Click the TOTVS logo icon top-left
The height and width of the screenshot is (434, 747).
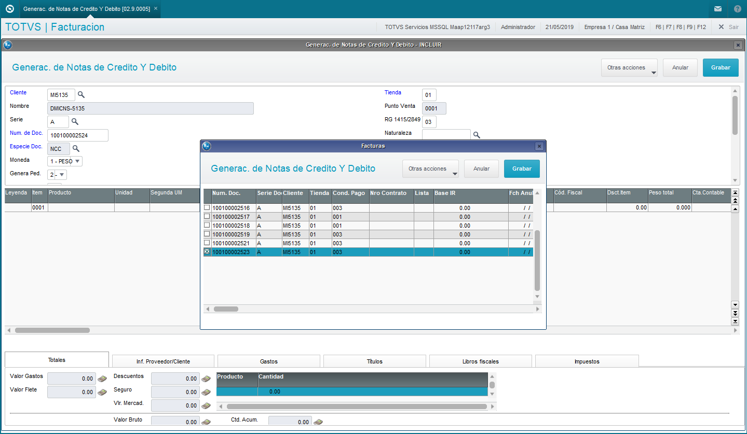pyautogui.click(x=9, y=9)
